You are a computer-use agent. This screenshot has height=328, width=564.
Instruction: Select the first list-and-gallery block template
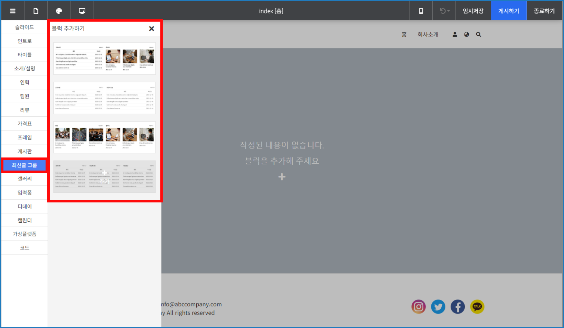pyautogui.click(x=105, y=58)
